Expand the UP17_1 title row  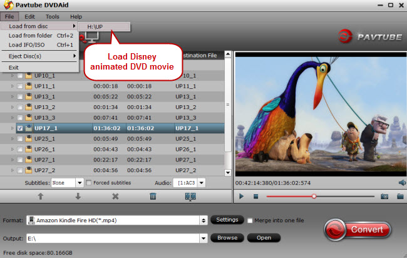[12, 128]
